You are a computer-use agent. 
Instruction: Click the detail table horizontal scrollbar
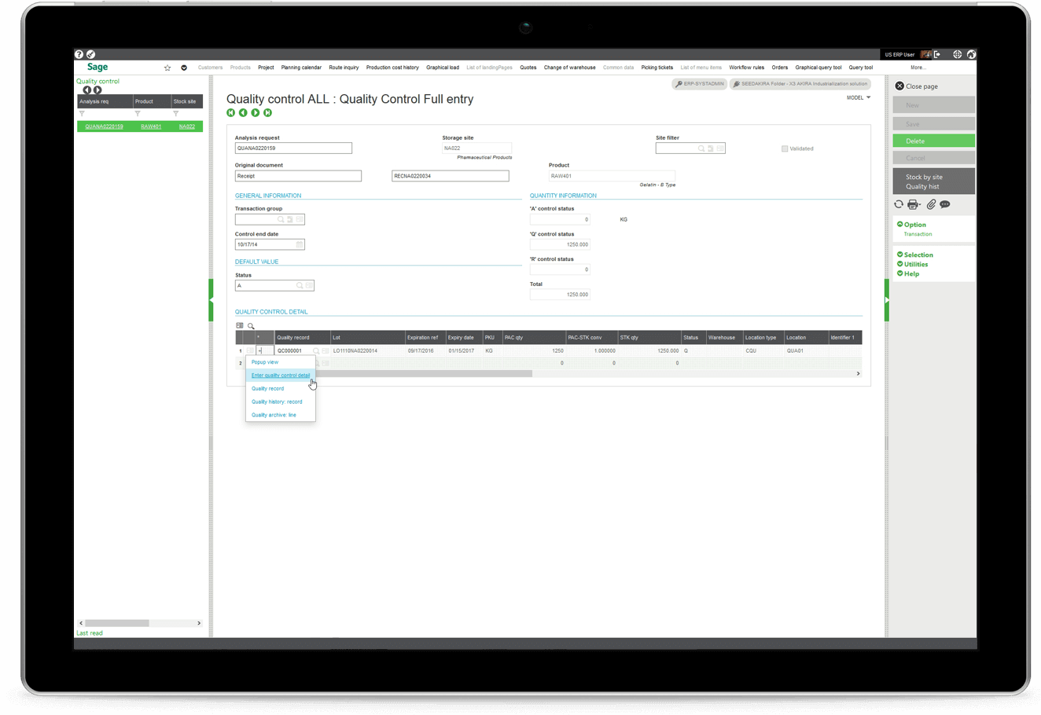pyautogui.click(x=424, y=374)
